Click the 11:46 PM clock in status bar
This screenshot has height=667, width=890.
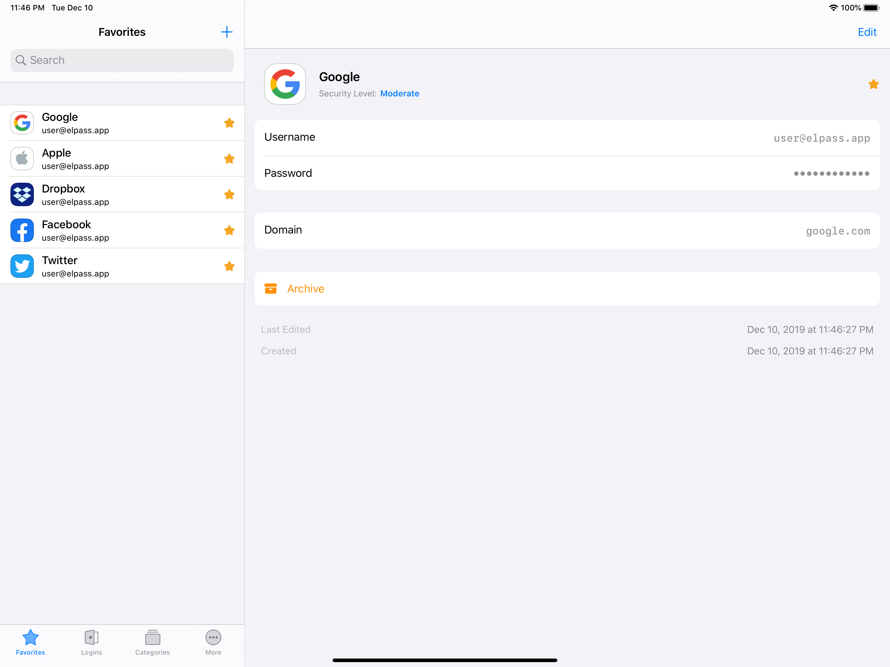(x=27, y=7)
